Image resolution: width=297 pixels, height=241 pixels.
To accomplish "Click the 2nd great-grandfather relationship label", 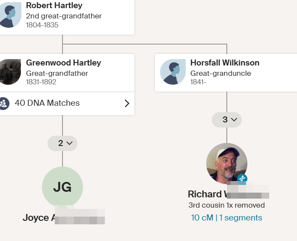I will pos(64,16).
